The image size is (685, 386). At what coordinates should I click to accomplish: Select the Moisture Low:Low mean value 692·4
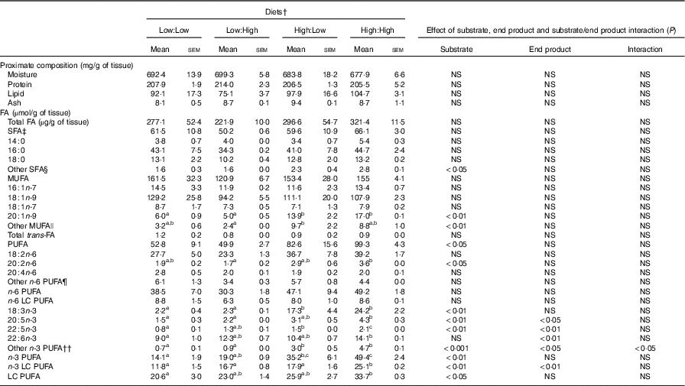click(x=165, y=77)
